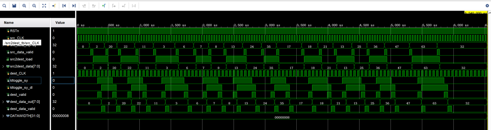Click the 4,500 ns mark on the ruler
Viewport: 491px width, 130px height.
(x=367, y=25)
